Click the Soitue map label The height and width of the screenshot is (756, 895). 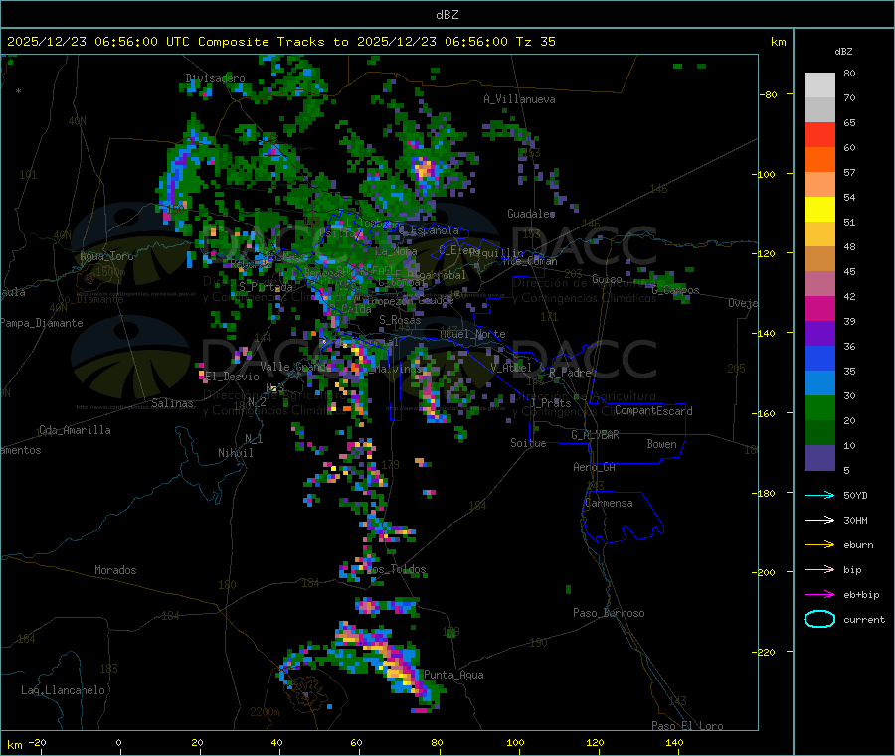pyautogui.click(x=528, y=443)
